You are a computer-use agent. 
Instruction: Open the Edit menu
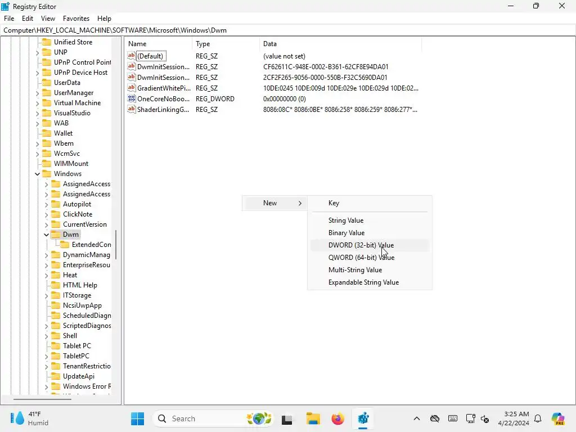[28, 19]
